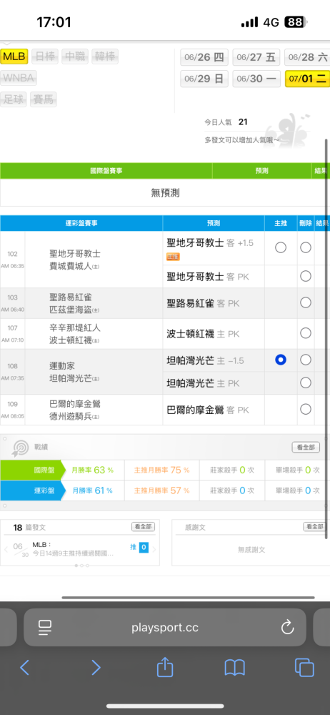The width and height of the screenshot is (330, 715).
Task: Open Safari tabs overview
Action: (304, 668)
